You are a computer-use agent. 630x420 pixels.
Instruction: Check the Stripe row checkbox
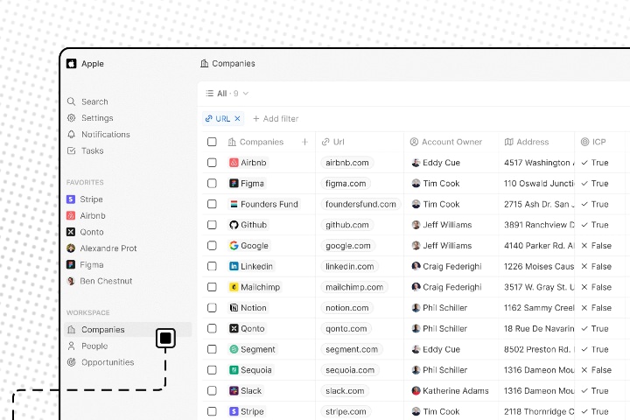coord(212,411)
